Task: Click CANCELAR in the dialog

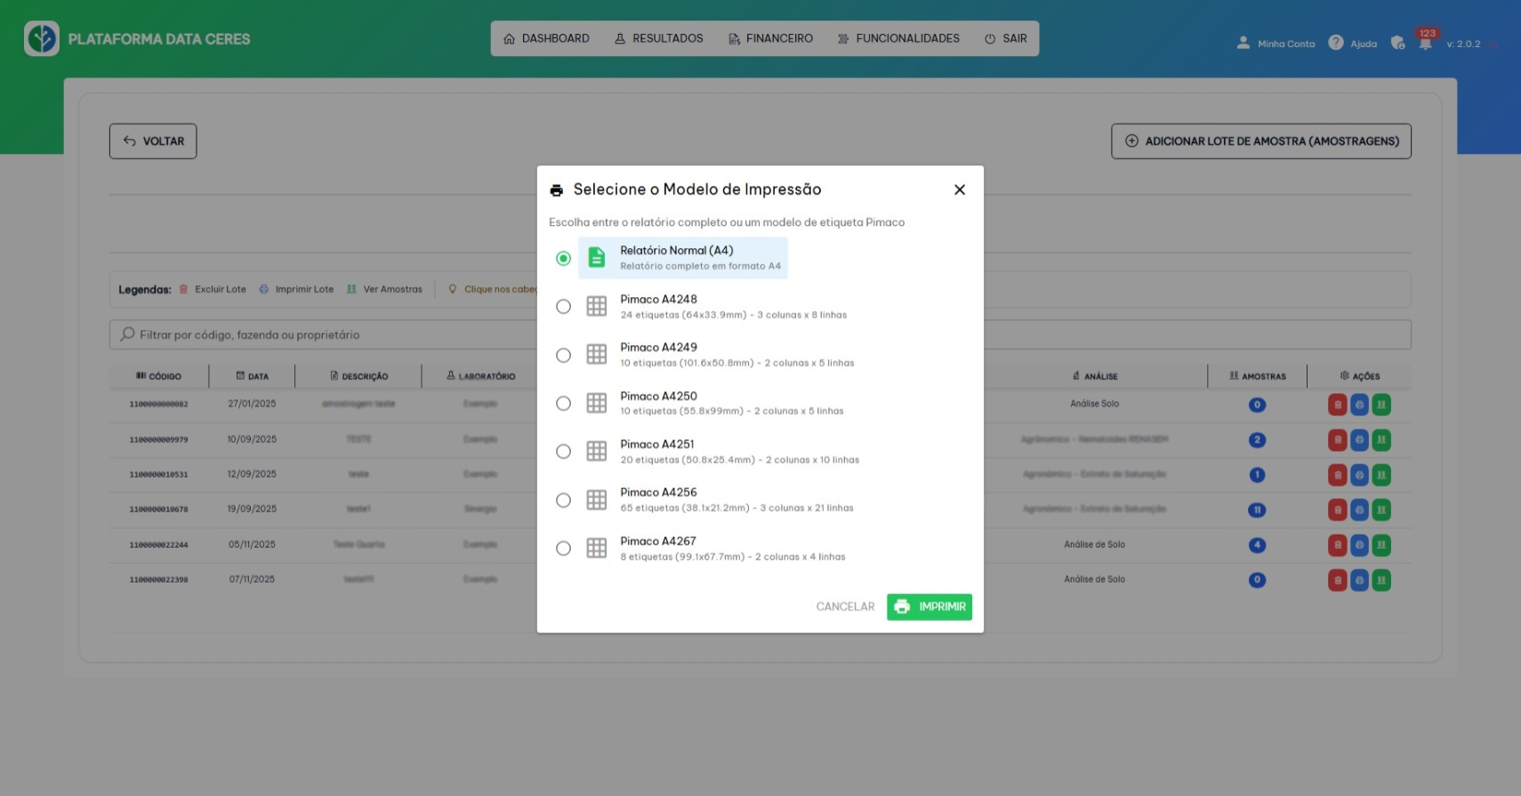Action: pos(845,607)
